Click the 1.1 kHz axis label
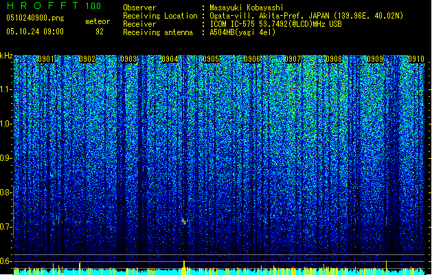The width and height of the screenshot is (432, 275). tap(5, 89)
